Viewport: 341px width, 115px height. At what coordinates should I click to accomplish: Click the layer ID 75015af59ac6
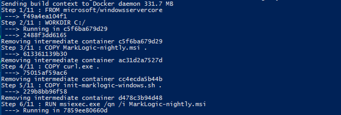(45, 73)
